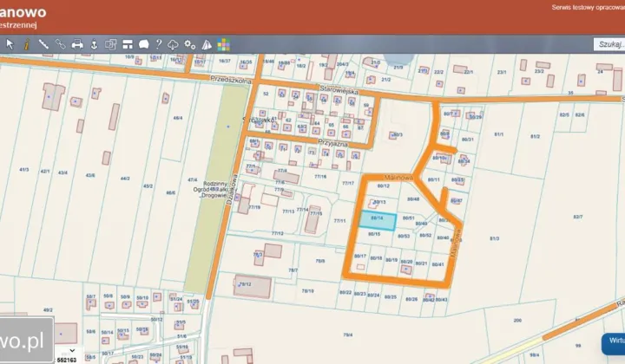Click the blue Wirtu... button
The height and width of the screenshot is (364, 625).
(613, 344)
